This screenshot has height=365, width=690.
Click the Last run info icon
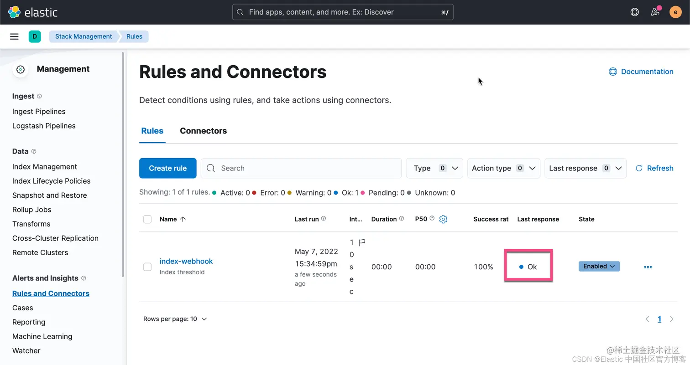pyautogui.click(x=324, y=219)
